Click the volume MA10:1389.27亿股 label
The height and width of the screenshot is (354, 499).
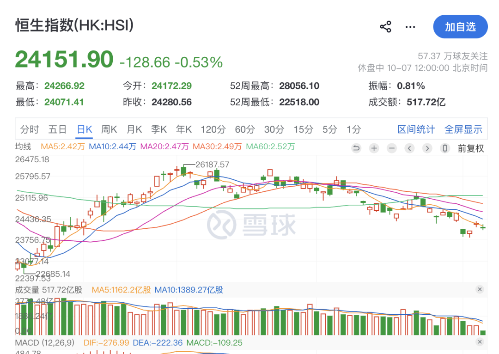click(189, 290)
